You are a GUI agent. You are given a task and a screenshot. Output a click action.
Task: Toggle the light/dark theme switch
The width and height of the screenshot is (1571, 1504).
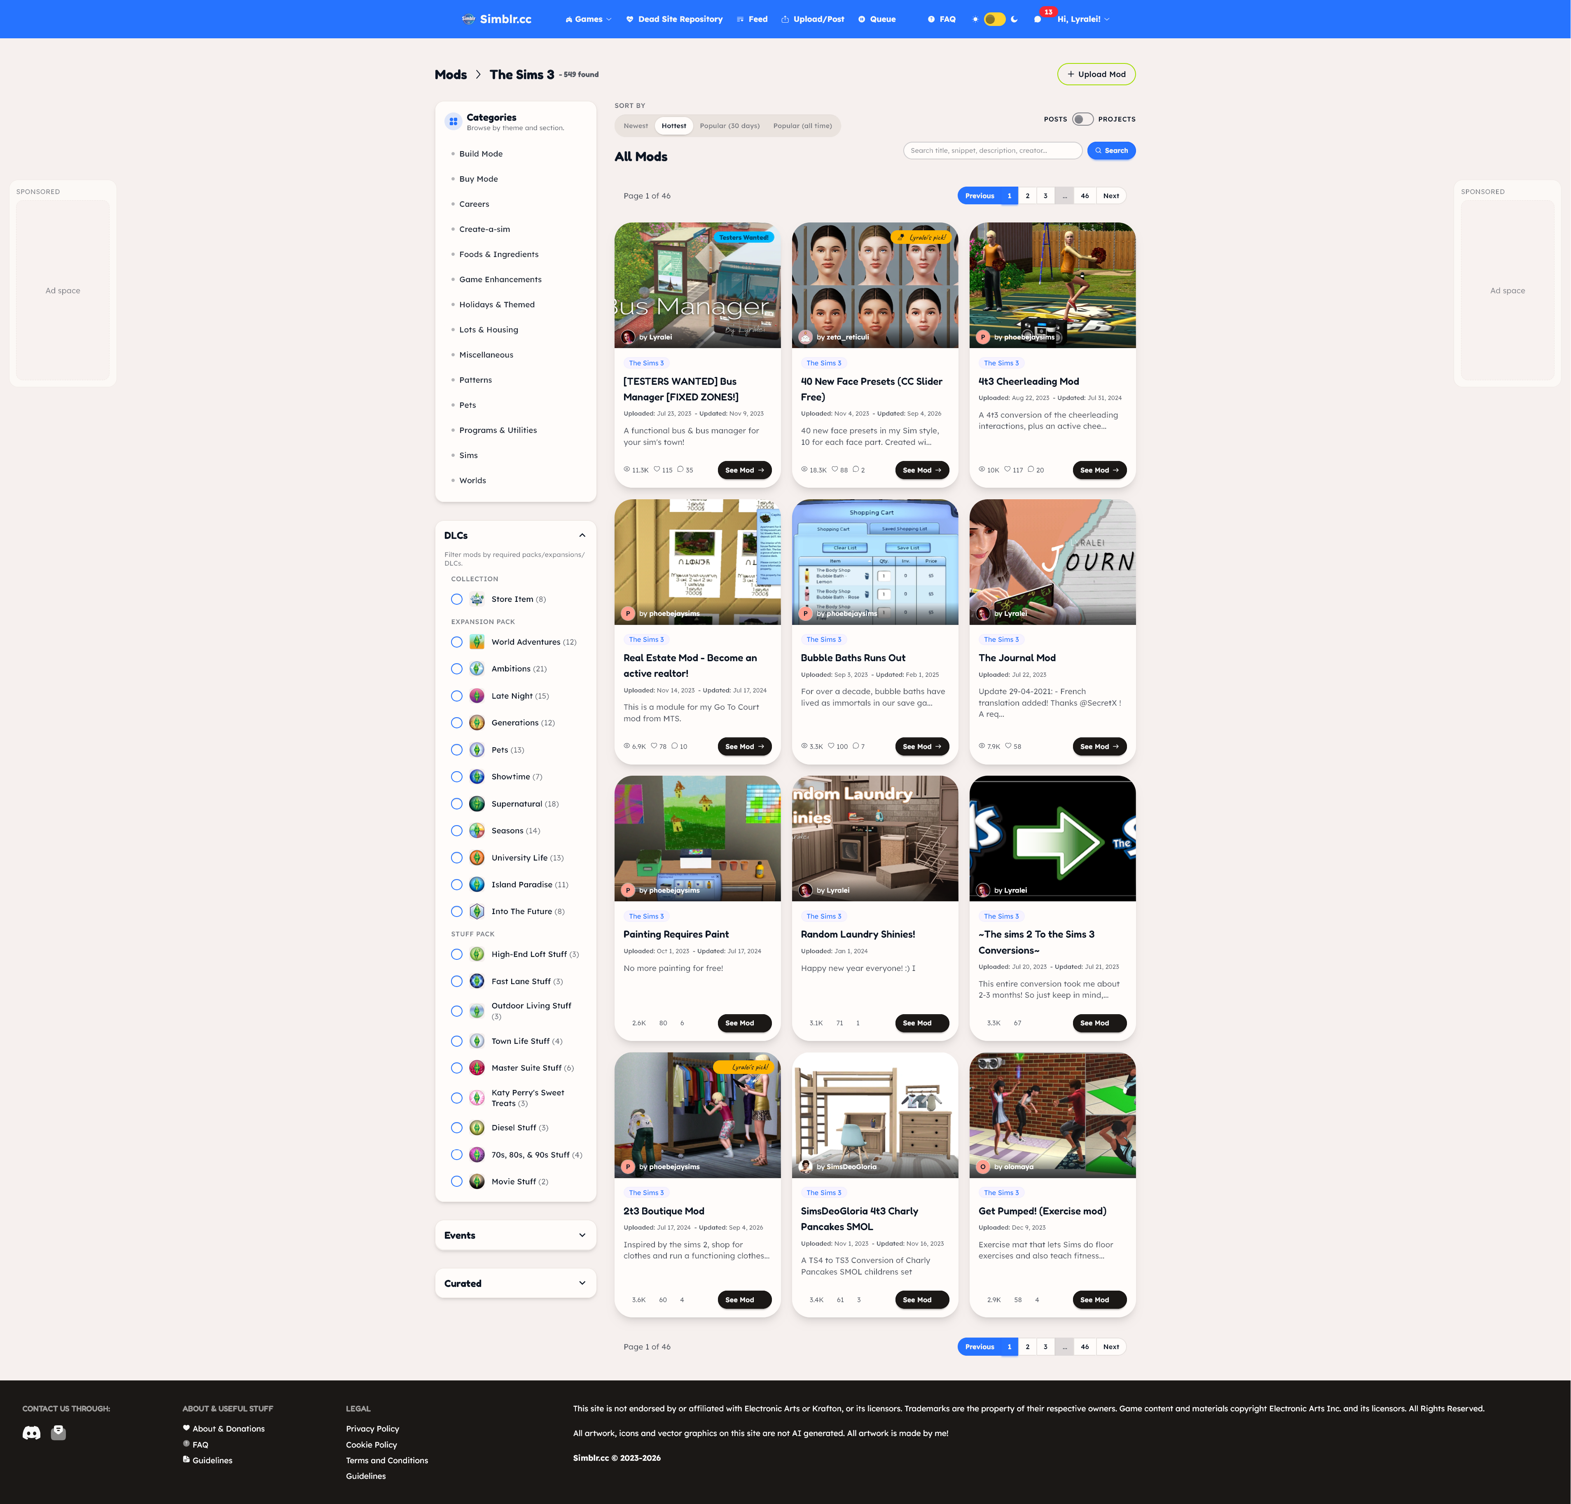coord(995,19)
